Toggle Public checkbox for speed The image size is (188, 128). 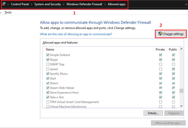point(173,69)
